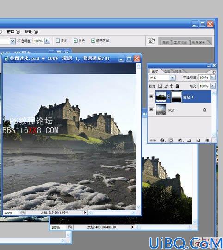The width and height of the screenshot is (223, 250).
Task: Switch to the 通道 channels tab
Action: coord(167,71)
